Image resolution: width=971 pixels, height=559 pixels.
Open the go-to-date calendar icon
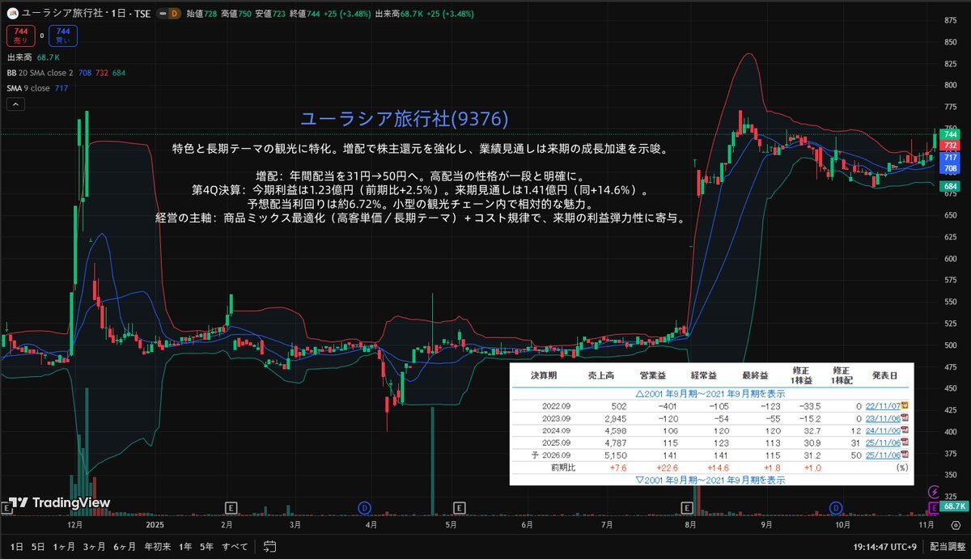coord(271,547)
